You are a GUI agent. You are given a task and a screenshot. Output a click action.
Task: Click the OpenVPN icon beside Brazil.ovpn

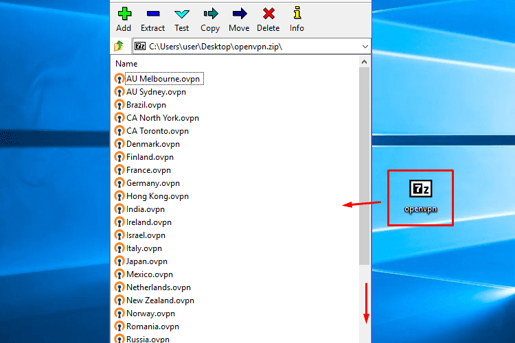[x=119, y=105]
